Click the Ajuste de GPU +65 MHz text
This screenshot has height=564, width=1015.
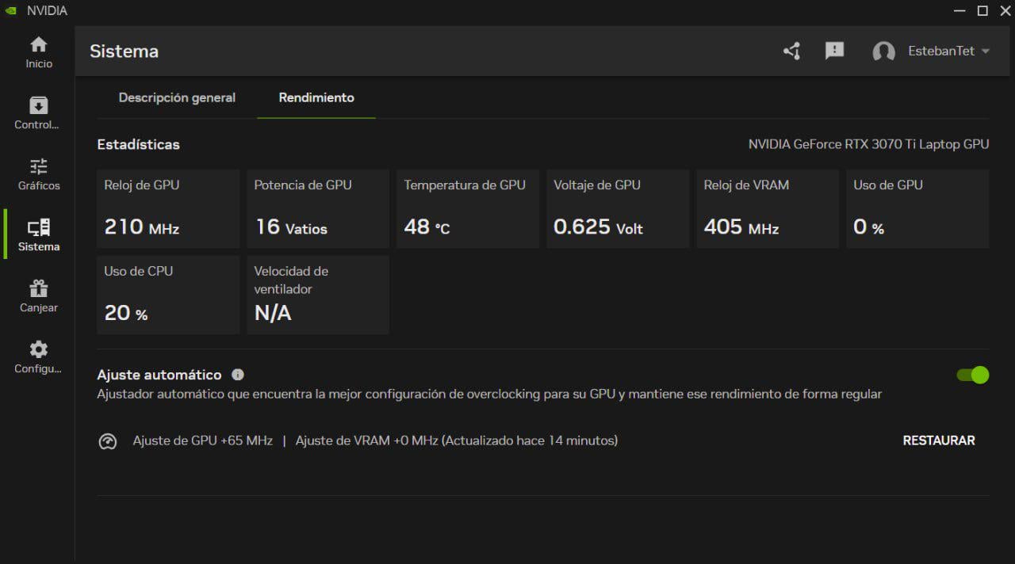click(x=202, y=440)
